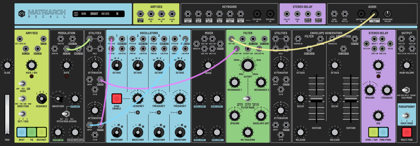
Task: Click the Stereo Delay Time knob
Action: (378, 65)
